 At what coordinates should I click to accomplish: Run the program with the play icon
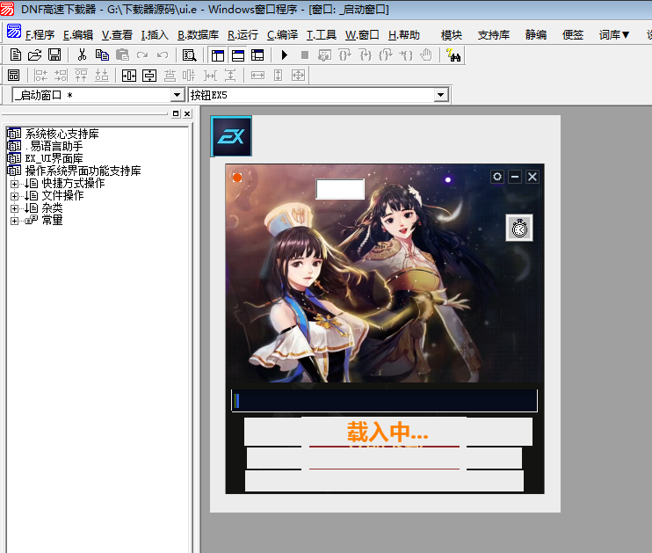tap(285, 55)
